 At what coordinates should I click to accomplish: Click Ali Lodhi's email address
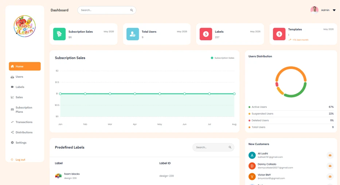270,157
